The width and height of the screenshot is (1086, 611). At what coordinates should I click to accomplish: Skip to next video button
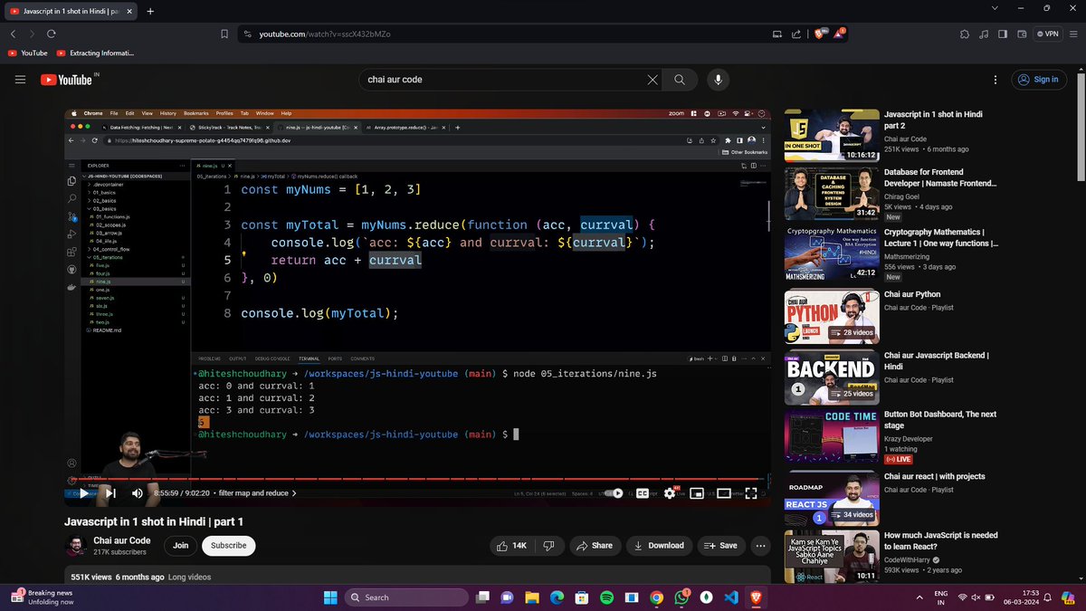tap(110, 493)
